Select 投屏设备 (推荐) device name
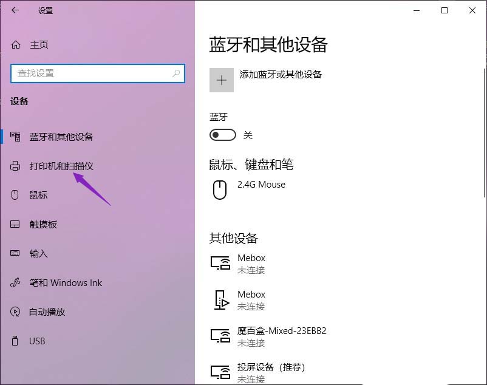Viewport: 487px width, 385px height. tap(271, 367)
